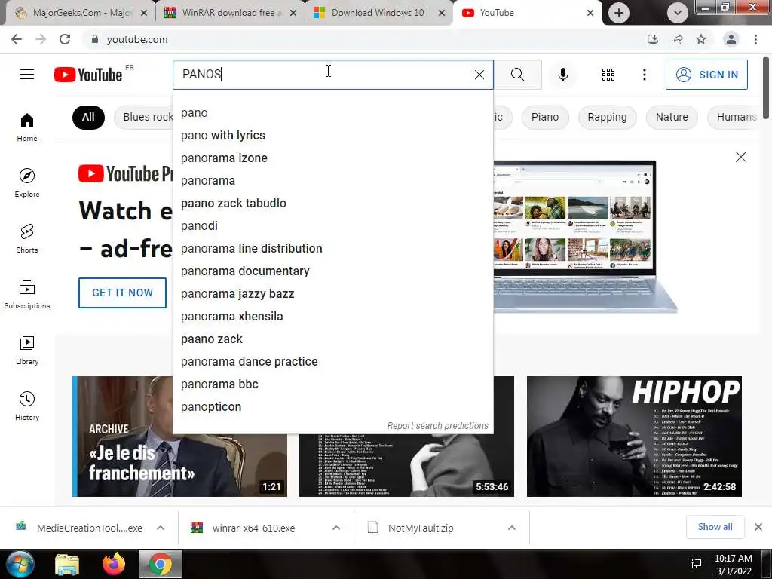This screenshot has height=579, width=772.
Task: Open File Explorer from taskbar
Action: (67, 564)
